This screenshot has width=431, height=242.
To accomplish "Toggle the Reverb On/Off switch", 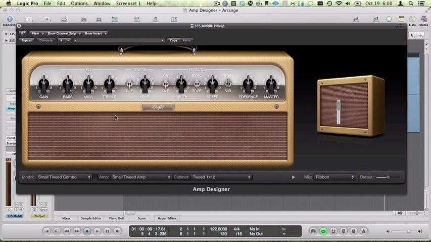I will (129, 84).
